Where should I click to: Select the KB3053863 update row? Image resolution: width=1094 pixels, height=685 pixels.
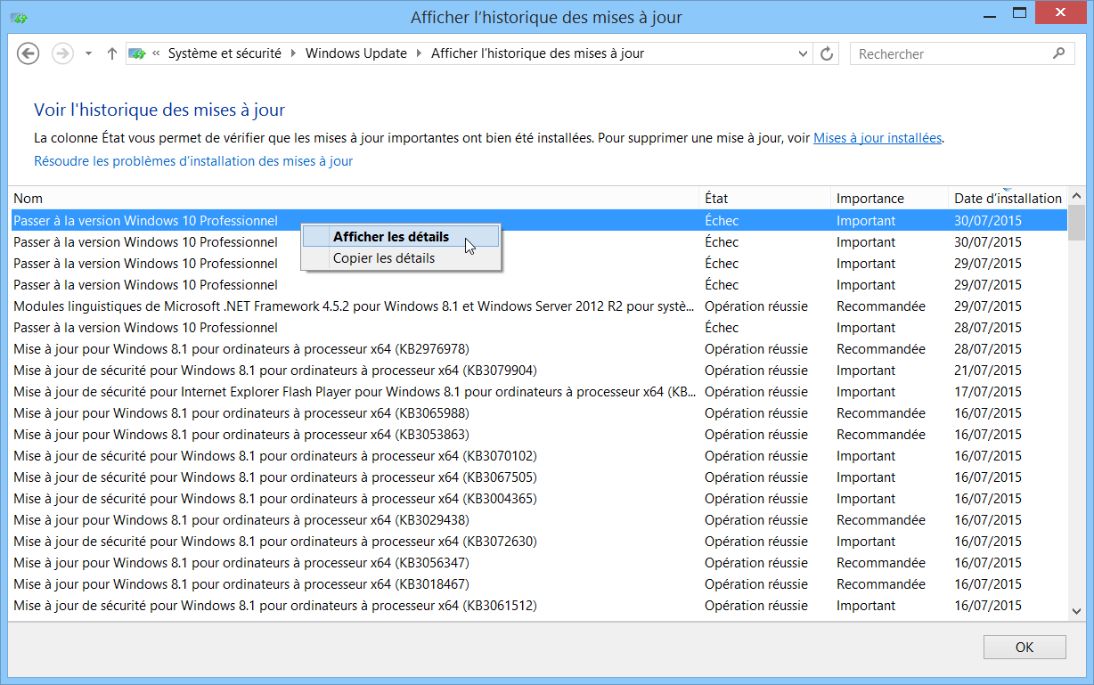click(x=539, y=435)
